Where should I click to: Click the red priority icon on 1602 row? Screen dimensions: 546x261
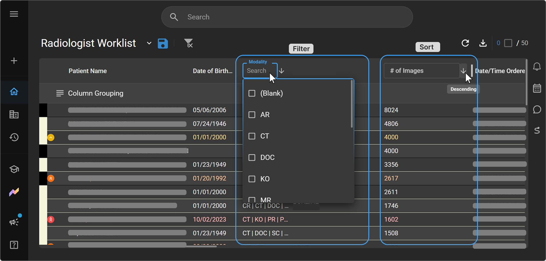(x=51, y=220)
